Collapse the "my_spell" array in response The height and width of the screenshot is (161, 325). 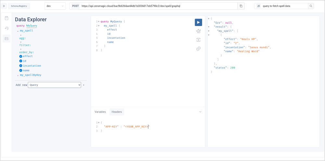pos(209,31)
